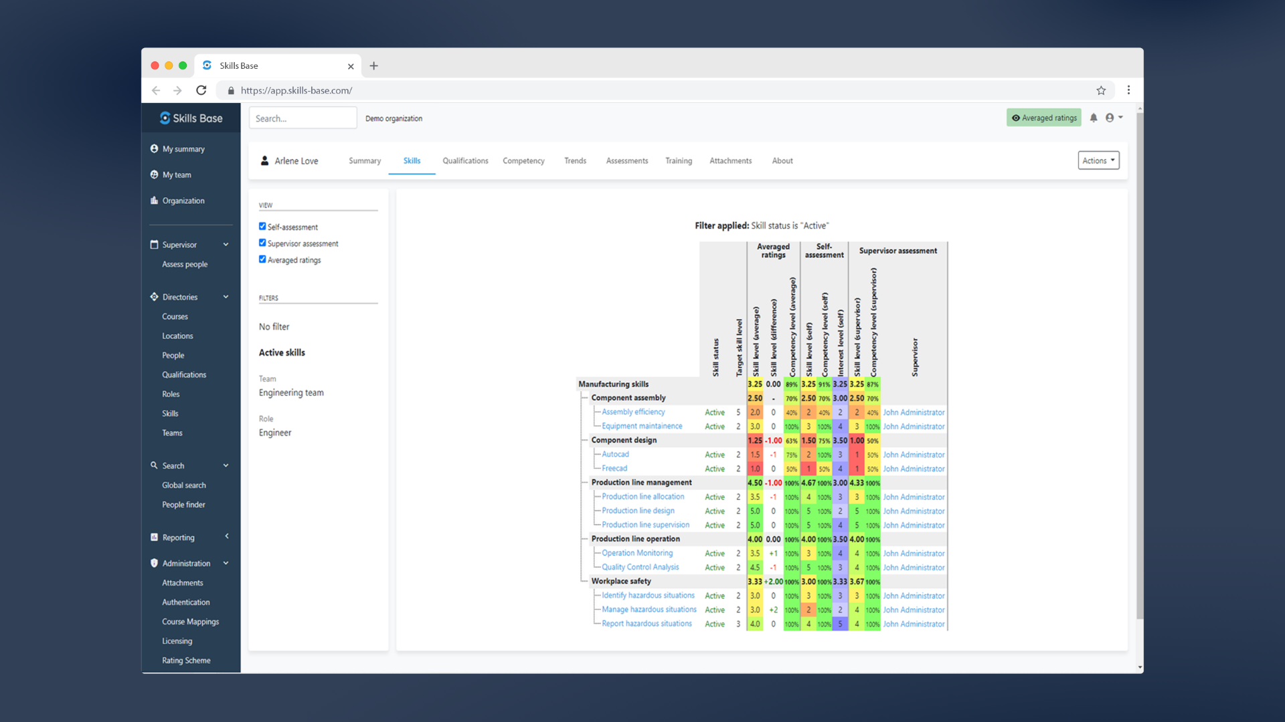The height and width of the screenshot is (722, 1285).
Task: Open the Assembly efficiency skill link
Action: pos(633,412)
